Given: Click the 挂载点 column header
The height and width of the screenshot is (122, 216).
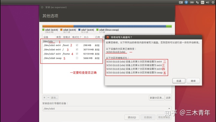Looking at the screenshot, I should click(x=67, y=37).
